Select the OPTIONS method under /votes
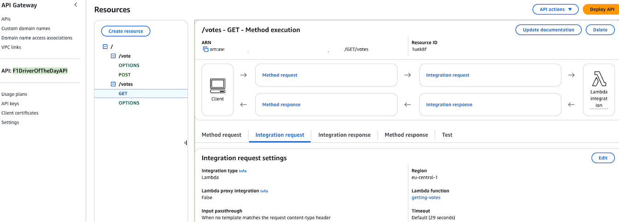The image size is (619, 222). click(x=129, y=103)
